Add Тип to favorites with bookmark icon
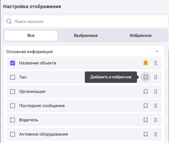Image resolution: width=169 pixels, height=143 pixels. (145, 77)
